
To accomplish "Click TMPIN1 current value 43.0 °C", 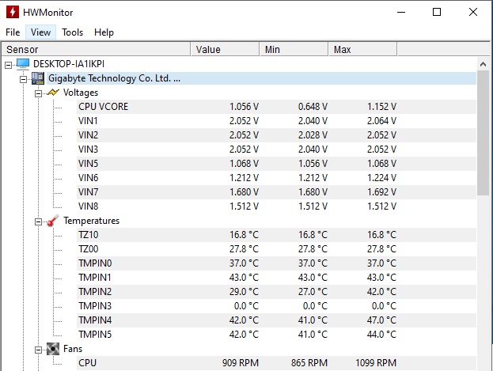I will click(x=244, y=278).
